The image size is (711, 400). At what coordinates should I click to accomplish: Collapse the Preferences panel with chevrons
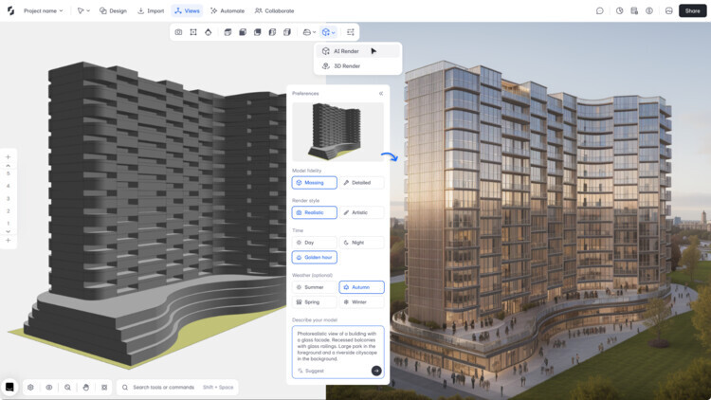(381, 94)
